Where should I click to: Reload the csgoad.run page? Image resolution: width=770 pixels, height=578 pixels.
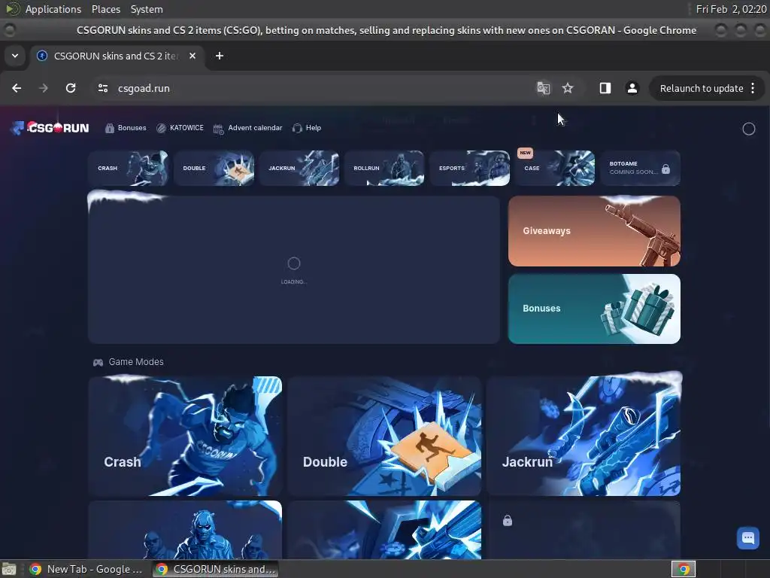[x=71, y=88]
